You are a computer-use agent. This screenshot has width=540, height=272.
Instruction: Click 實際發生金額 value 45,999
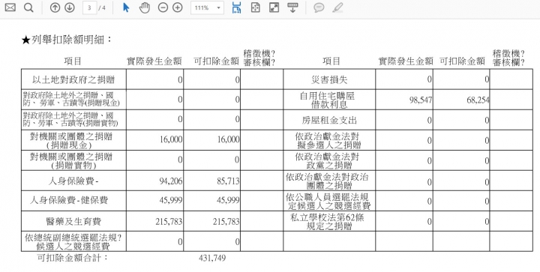(171, 200)
